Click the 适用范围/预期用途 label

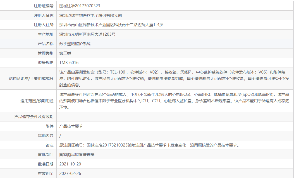[37, 101]
